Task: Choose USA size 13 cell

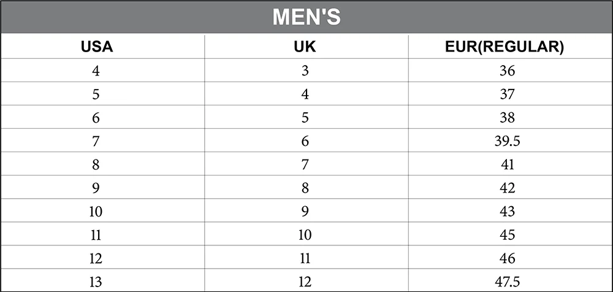Action: pos(96,282)
